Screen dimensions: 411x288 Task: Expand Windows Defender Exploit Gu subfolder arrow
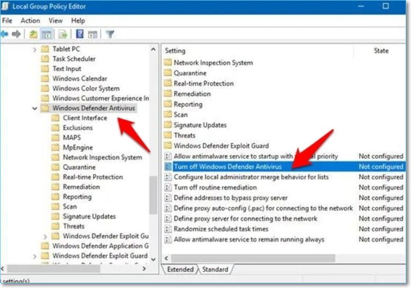[x=45, y=236]
